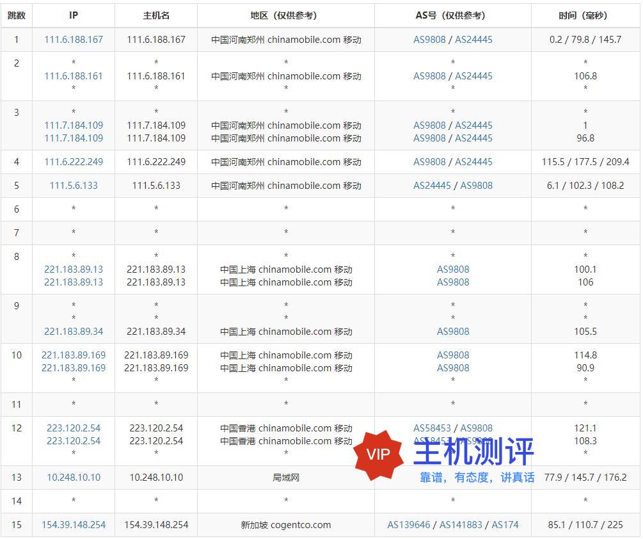This screenshot has width=643, height=539.
Task: Open the AS139646 link in the hop 15 row
Action: pos(409,525)
